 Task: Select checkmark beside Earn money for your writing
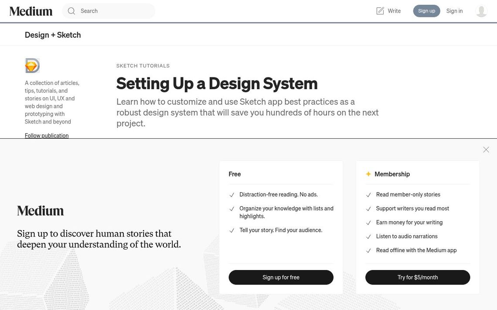click(x=368, y=223)
